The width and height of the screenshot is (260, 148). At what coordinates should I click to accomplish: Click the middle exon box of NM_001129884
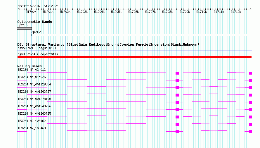tap(177, 88)
